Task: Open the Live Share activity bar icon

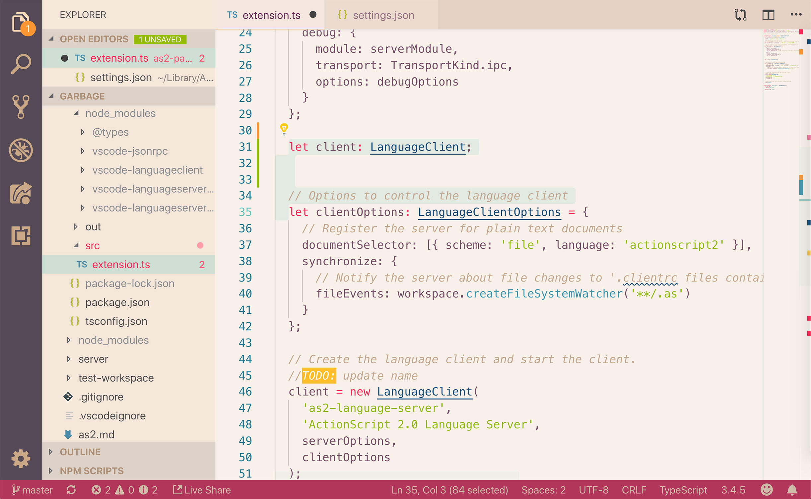Action: (x=21, y=193)
